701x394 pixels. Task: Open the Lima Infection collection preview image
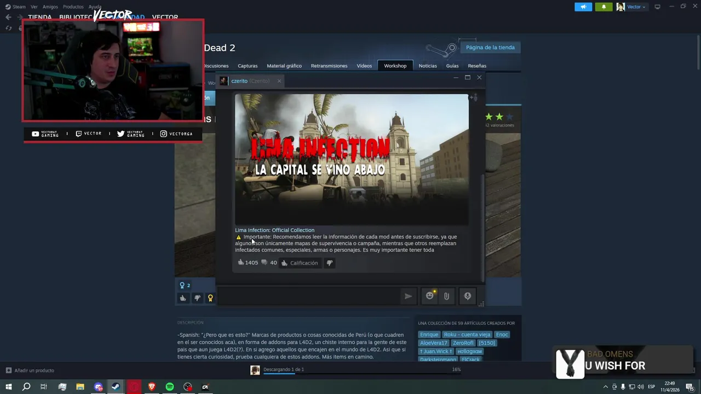(352, 160)
